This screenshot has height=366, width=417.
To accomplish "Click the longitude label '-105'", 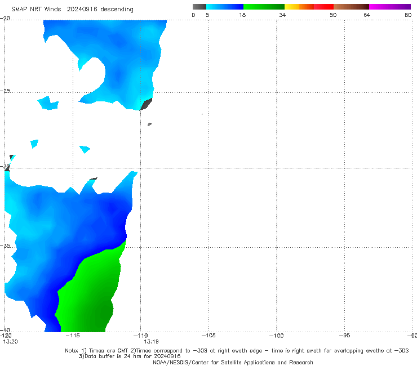I will (x=208, y=336).
